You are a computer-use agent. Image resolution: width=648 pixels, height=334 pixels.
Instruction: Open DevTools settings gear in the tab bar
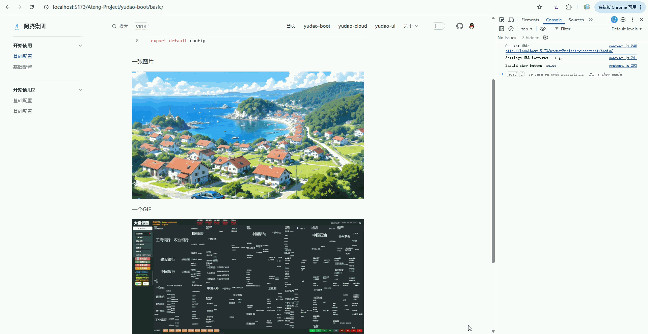tap(623, 20)
